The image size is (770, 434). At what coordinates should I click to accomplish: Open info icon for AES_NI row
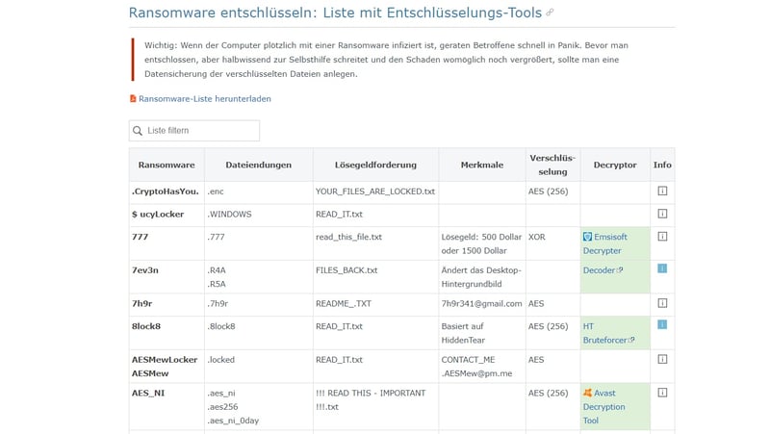(662, 393)
